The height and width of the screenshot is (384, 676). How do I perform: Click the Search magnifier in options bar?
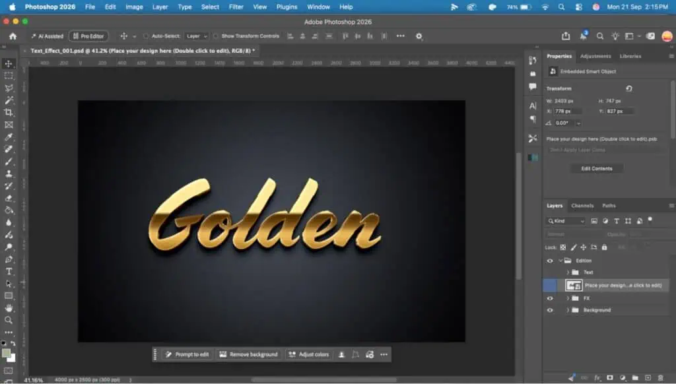(599, 36)
